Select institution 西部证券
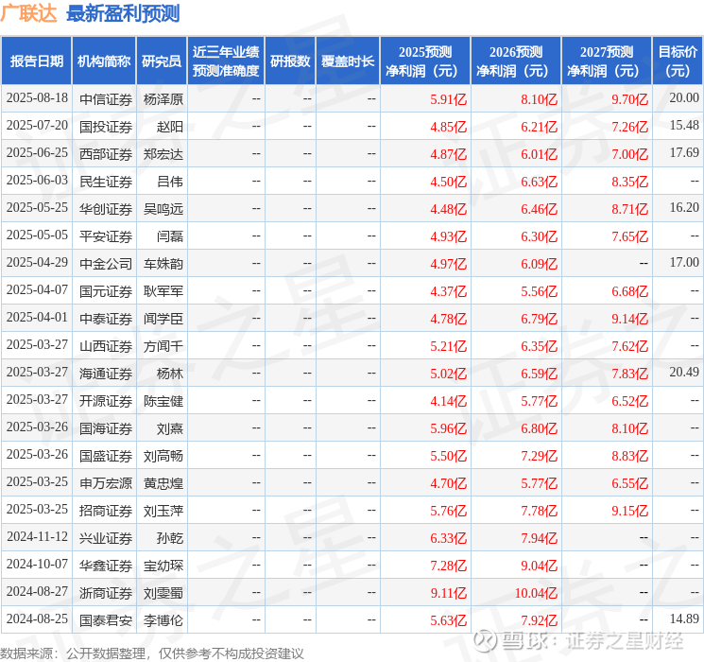 [x=106, y=154]
